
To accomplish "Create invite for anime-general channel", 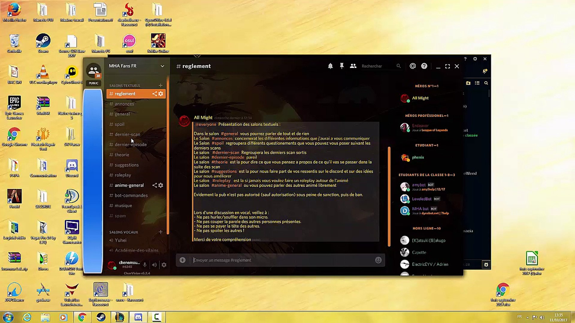I will coord(155,185).
